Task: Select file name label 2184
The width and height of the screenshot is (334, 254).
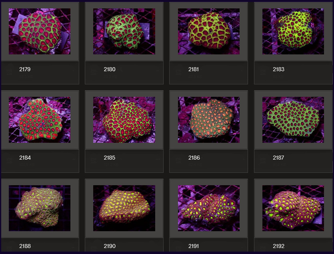Action: pos(25,158)
